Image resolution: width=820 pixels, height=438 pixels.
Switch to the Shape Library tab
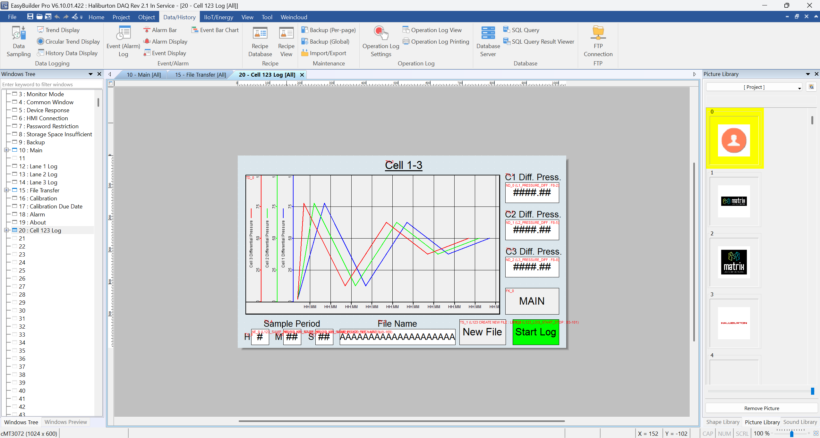pos(722,422)
